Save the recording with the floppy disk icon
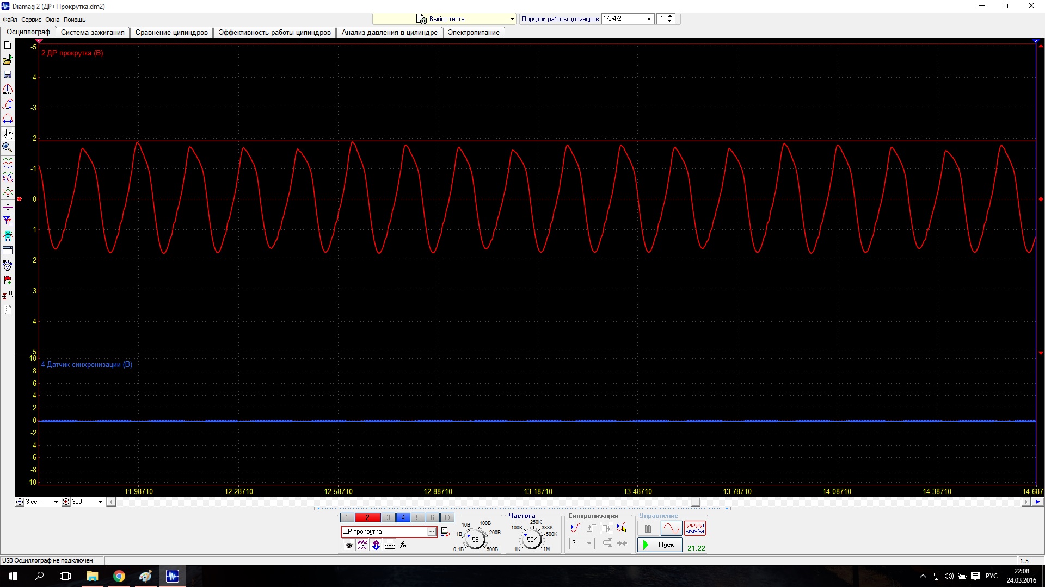 (8, 74)
